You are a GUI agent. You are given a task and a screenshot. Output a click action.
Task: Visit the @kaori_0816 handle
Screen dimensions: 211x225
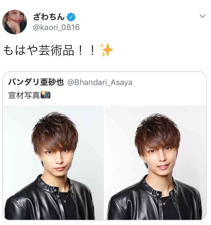[56, 27]
